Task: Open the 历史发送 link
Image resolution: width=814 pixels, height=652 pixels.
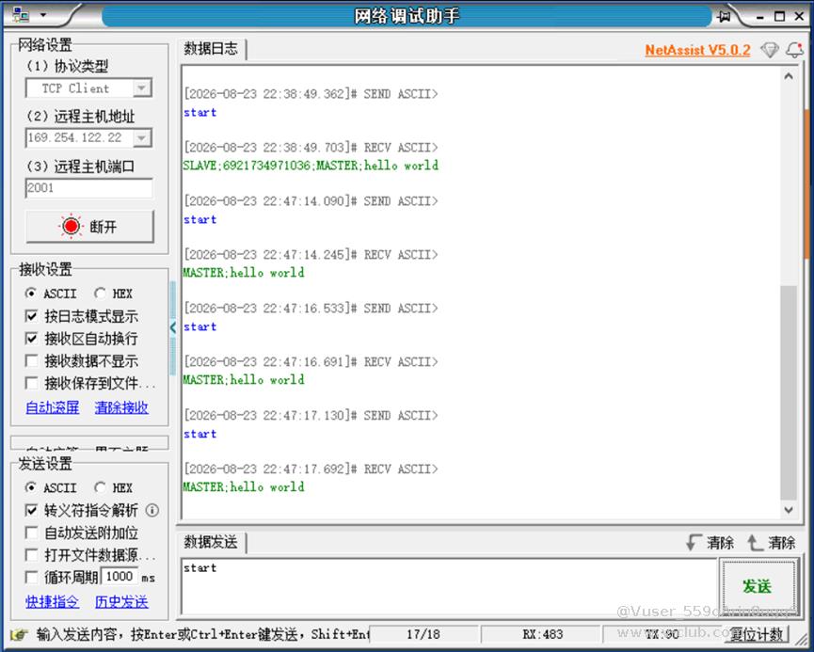Action: (x=121, y=602)
